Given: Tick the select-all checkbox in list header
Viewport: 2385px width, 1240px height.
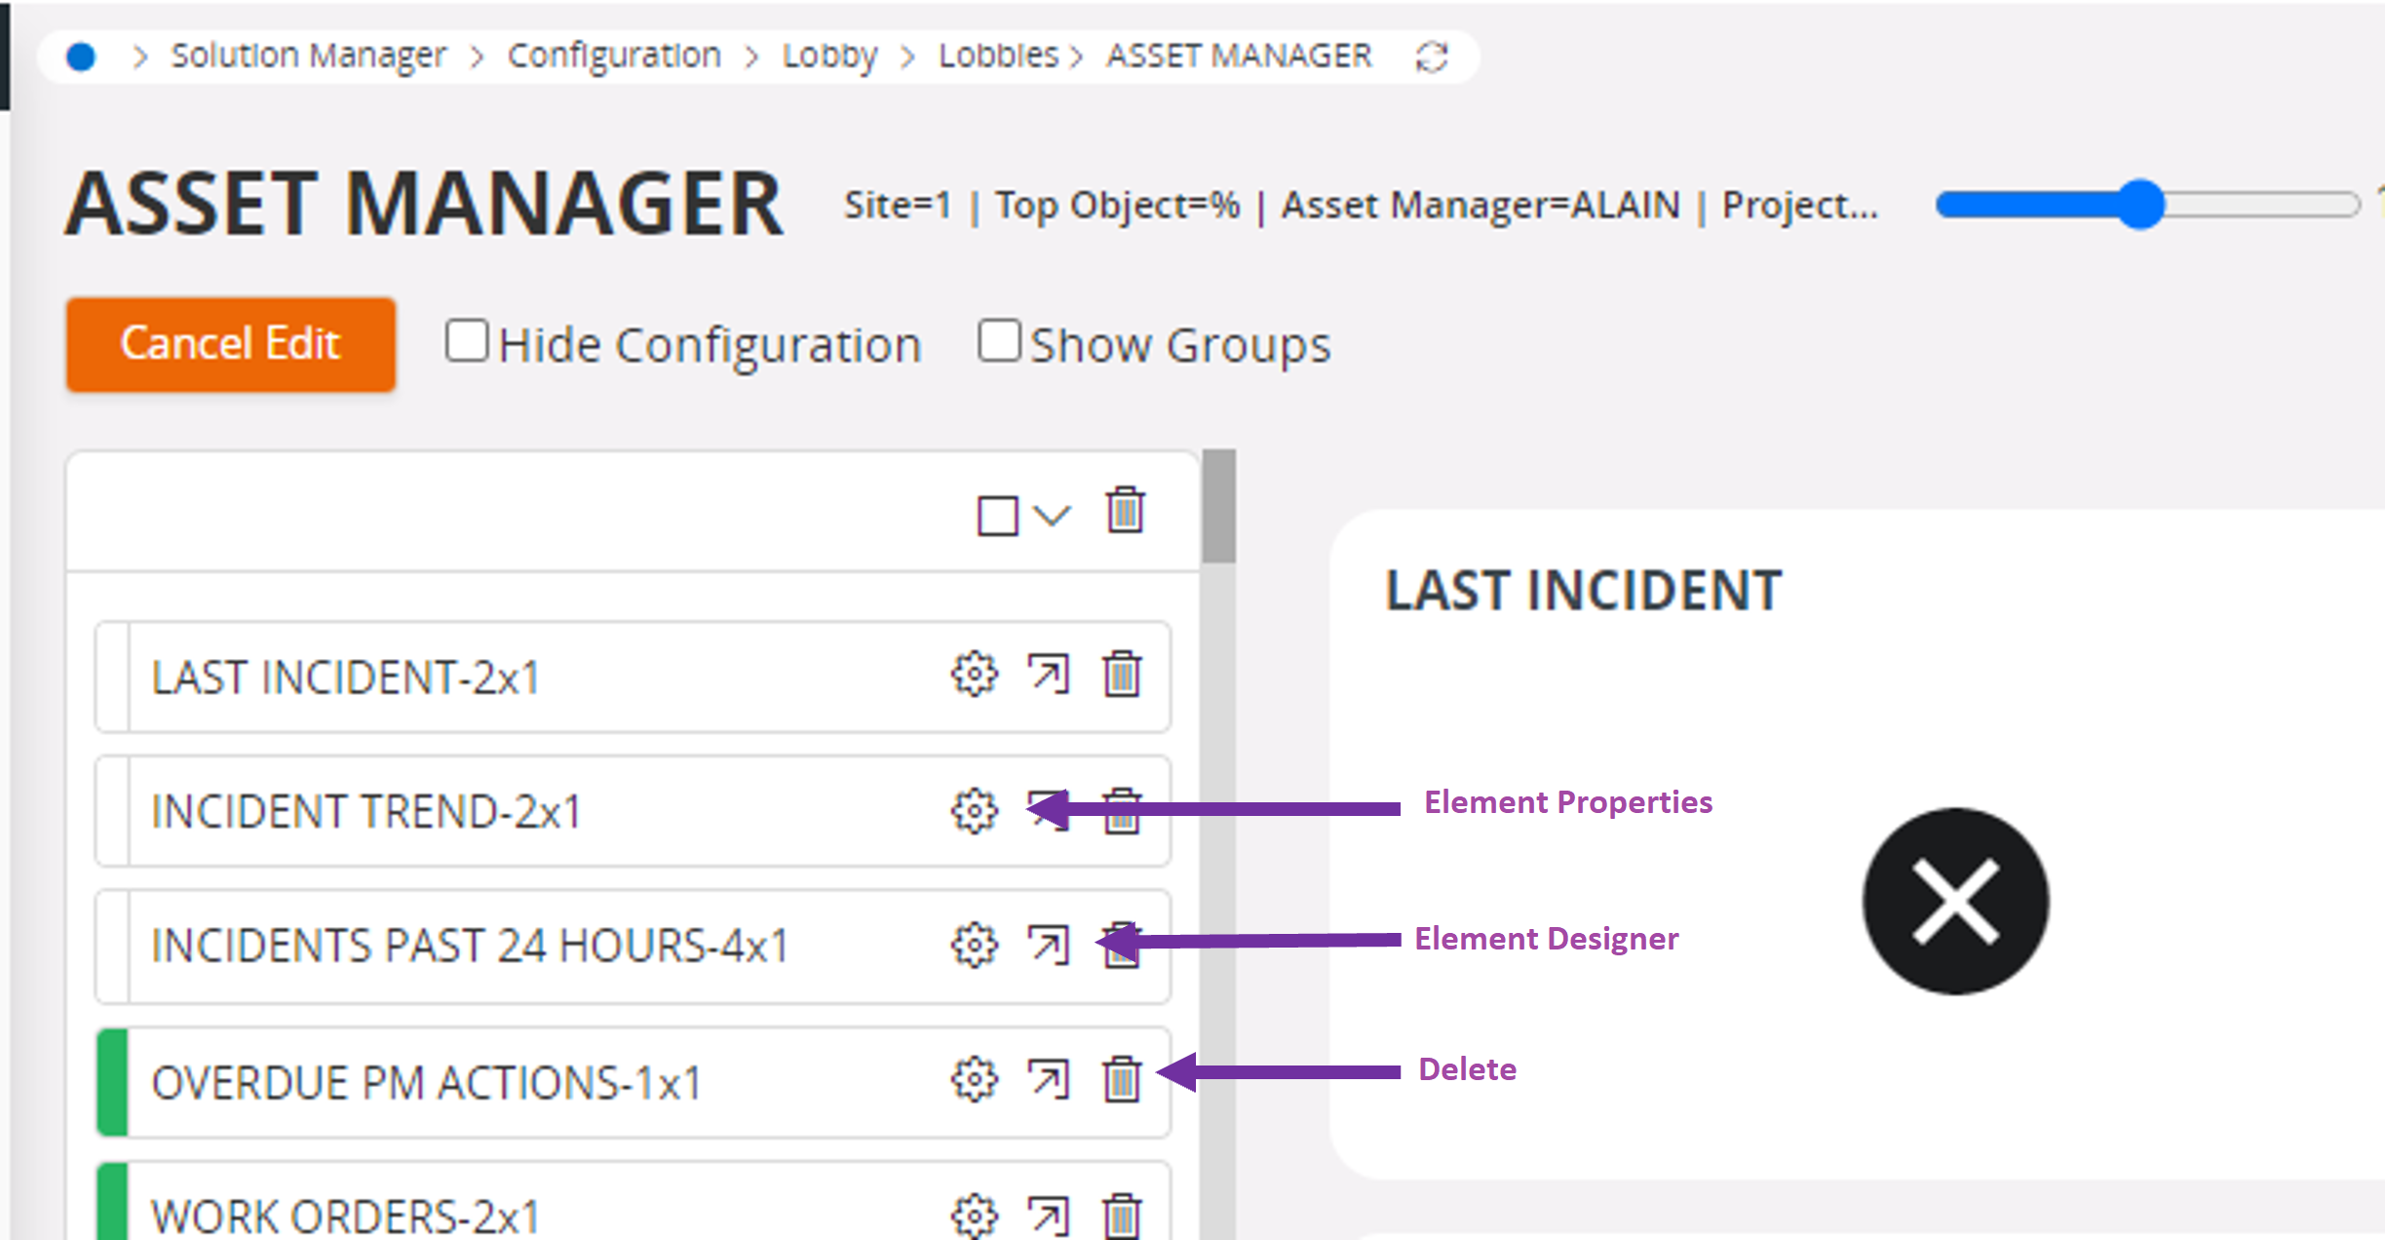Looking at the screenshot, I should tap(997, 516).
